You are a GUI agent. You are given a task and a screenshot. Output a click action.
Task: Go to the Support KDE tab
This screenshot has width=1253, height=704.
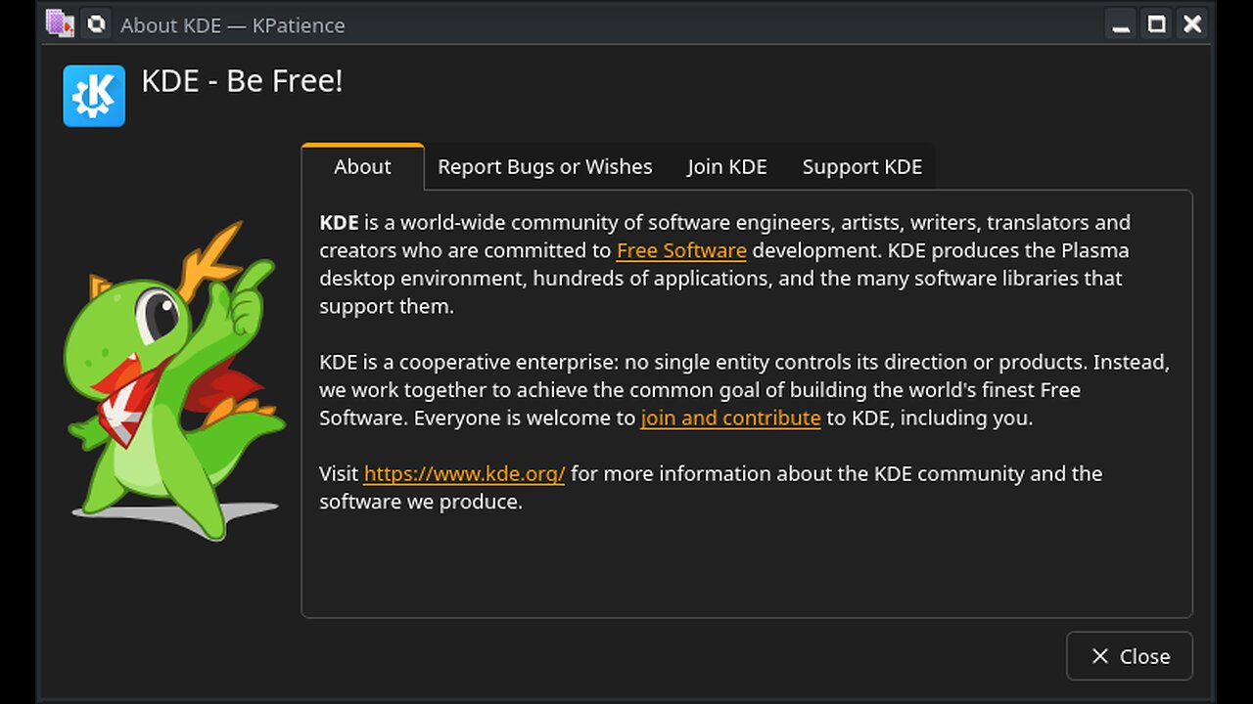(x=861, y=167)
